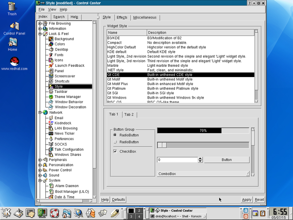Expand the Sound tree node
Screen dimensions: 293x220
point(40,175)
